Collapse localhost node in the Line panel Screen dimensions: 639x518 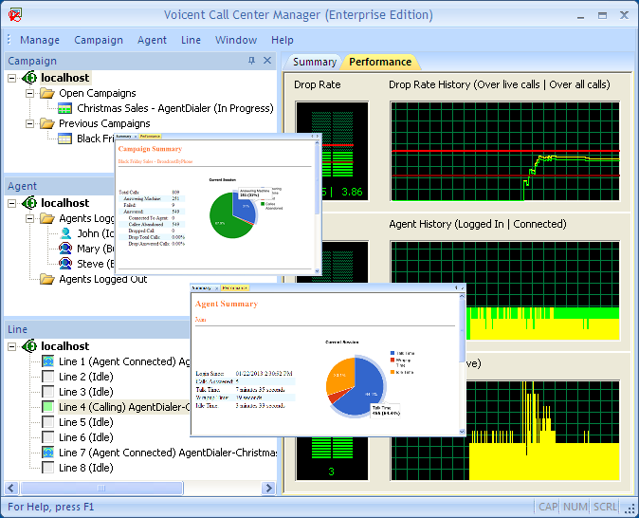point(11,346)
